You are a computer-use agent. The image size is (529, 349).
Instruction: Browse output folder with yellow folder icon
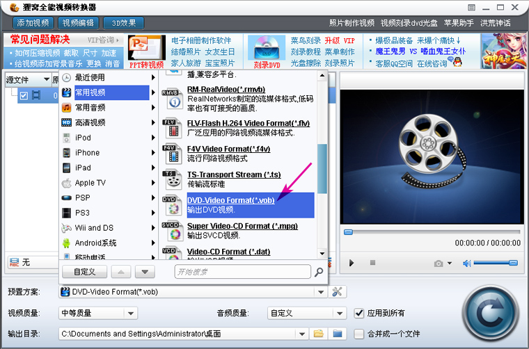[318, 334]
